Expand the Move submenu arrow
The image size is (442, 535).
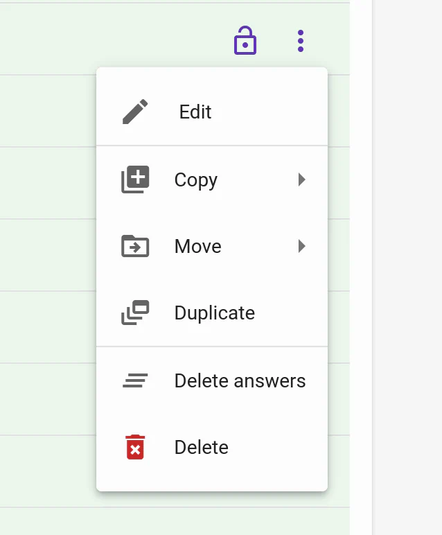tap(301, 246)
